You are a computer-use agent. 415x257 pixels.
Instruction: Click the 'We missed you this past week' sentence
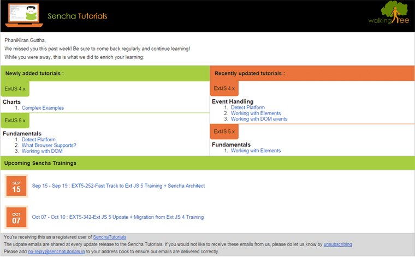click(x=97, y=49)
